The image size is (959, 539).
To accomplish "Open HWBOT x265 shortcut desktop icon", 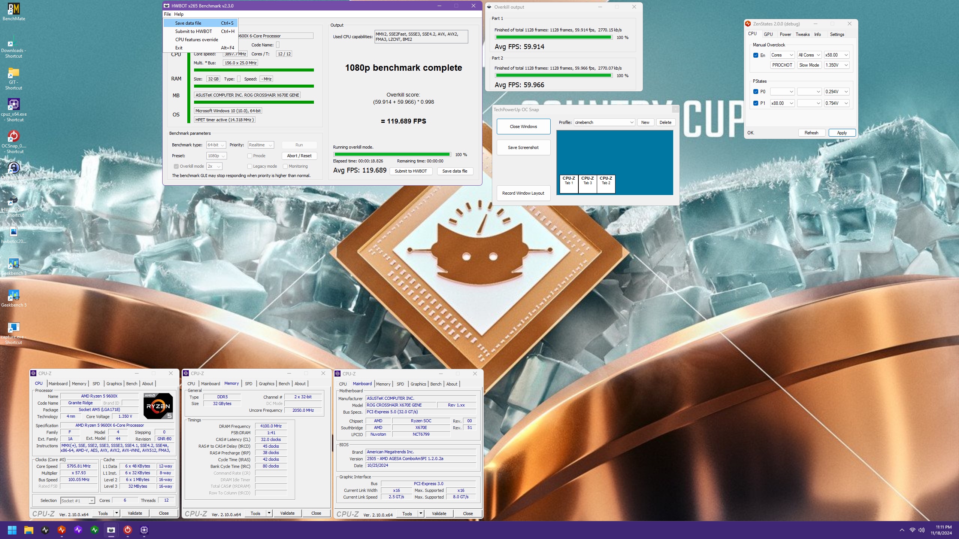I will click(x=13, y=206).
